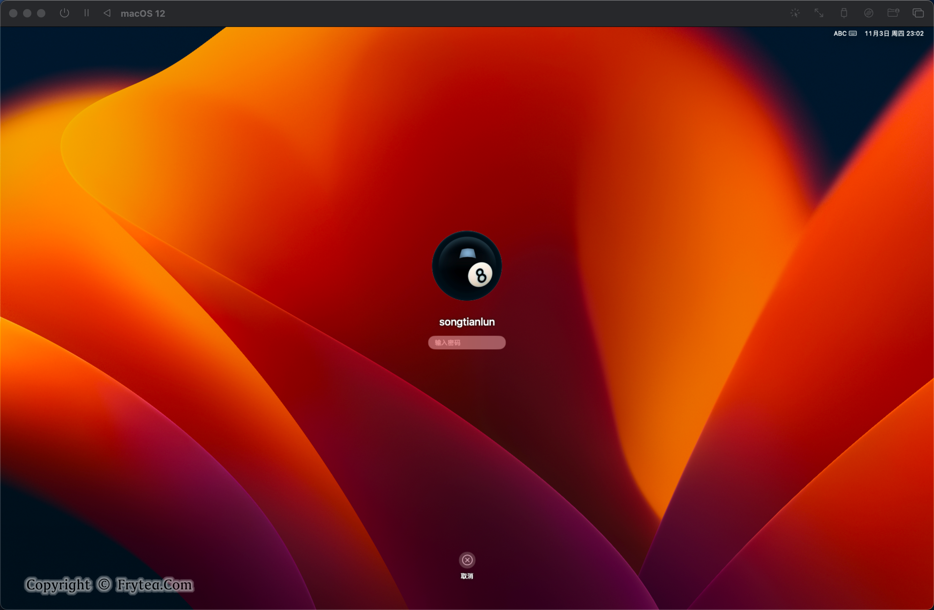Focus the 输入密码 password field
The width and height of the screenshot is (934, 610).
click(x=467, y=342)
